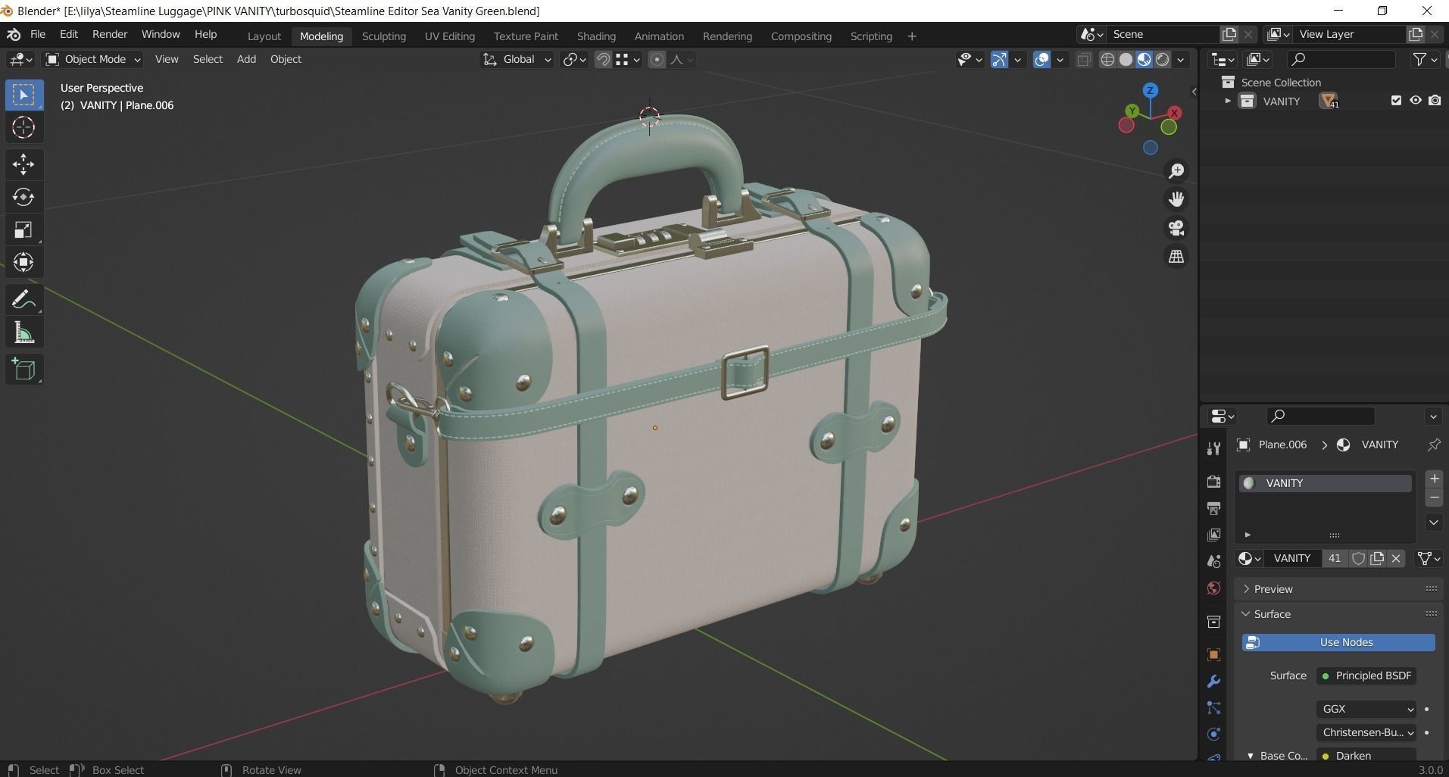The height and width of the screenshot is (777, 1449).
Task: Open Christensen-Burley subsurface dropdown
Action: [x=1366, y=732]
